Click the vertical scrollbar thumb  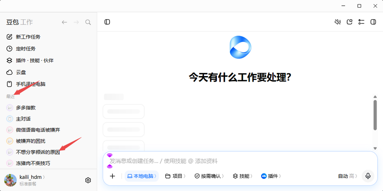(375, 115)
